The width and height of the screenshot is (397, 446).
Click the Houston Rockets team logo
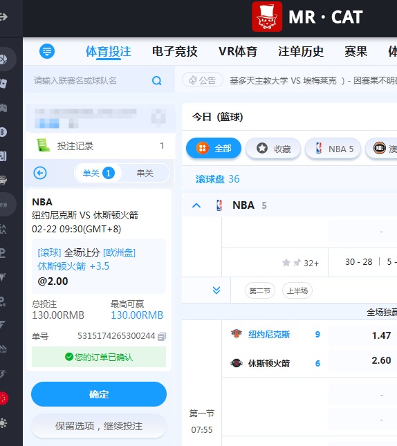(237, 363)
